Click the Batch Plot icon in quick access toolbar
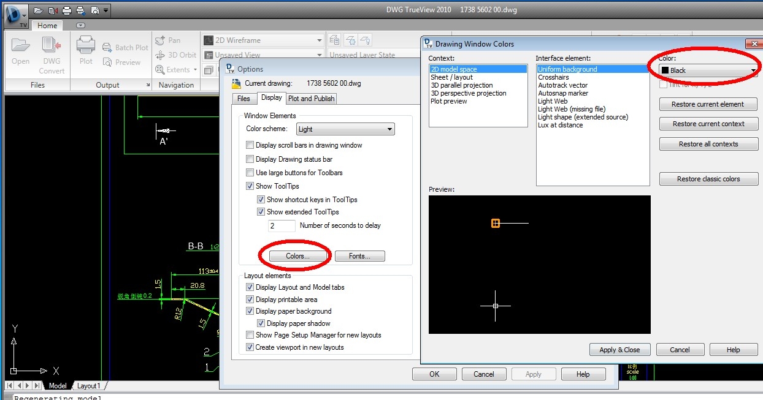Image resolution: width=763 pixels, height=400 pixels. pyautogui.click(x=80, y=10)
